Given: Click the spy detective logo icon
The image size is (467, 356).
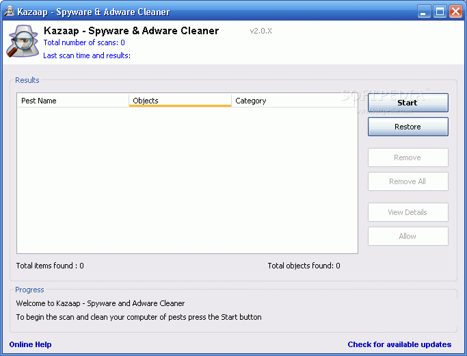Looking at the screenshot, I should point(23,41).
